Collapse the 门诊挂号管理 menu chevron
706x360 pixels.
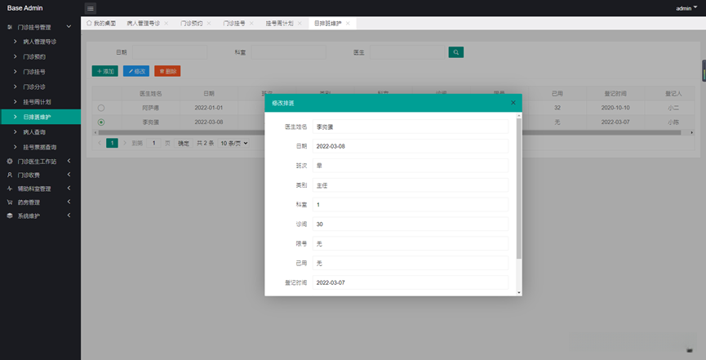(x=69, y=27)
